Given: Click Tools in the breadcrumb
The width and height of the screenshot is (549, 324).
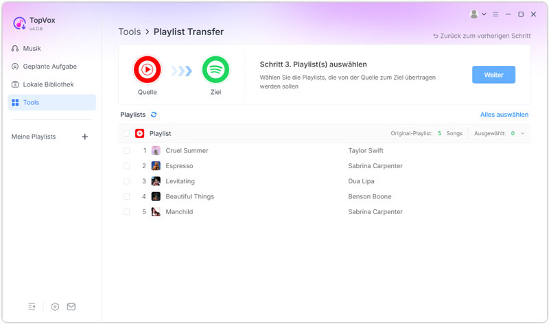Looking at the screenshot, I should 130,32.
